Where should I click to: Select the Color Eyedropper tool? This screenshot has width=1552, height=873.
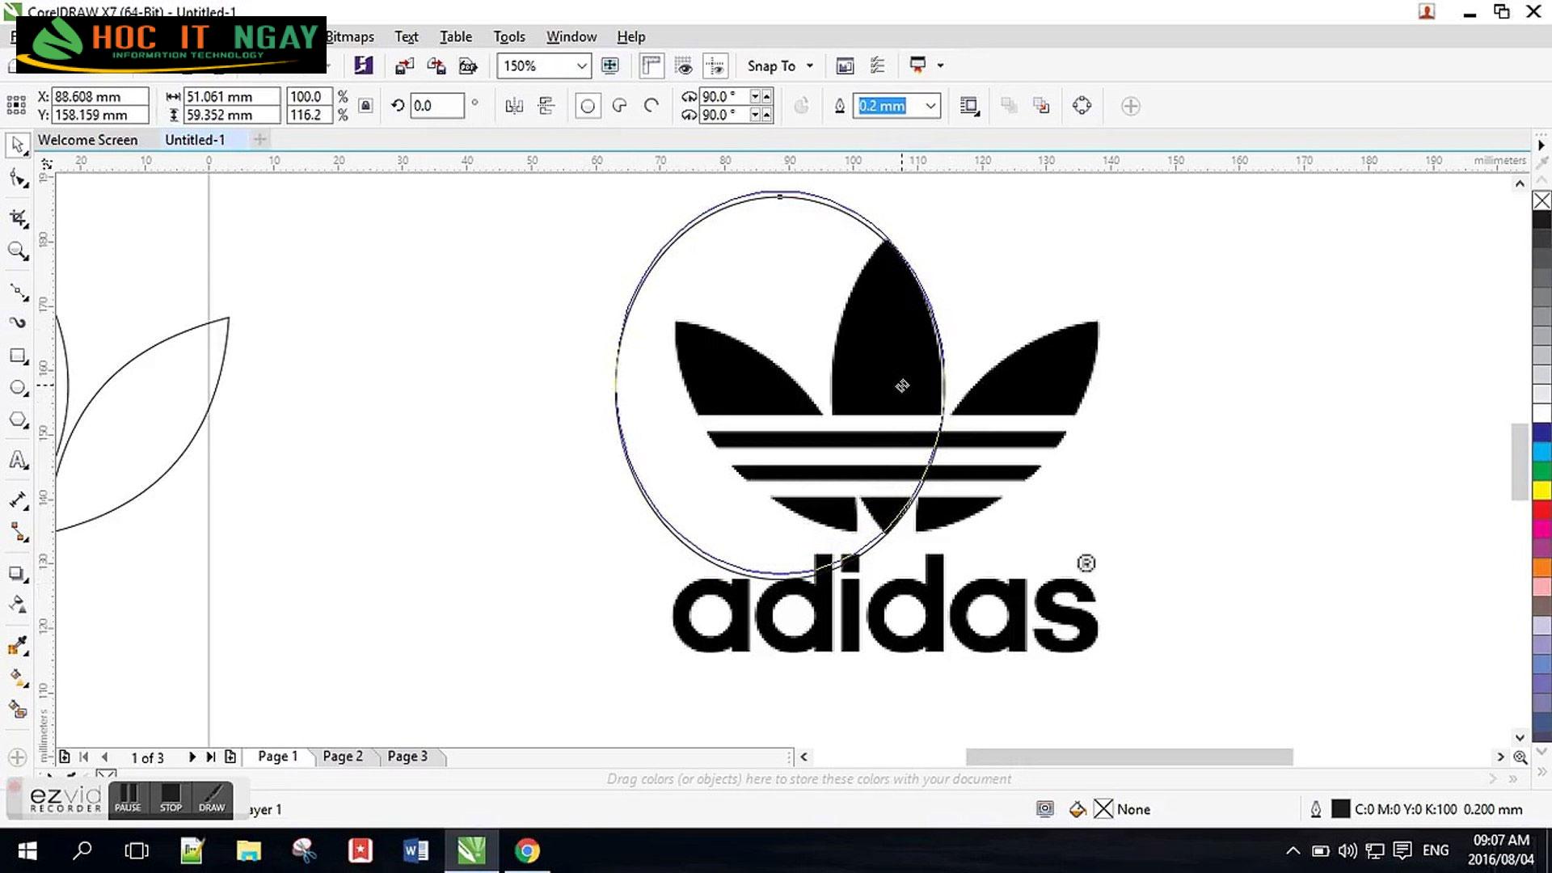[17, 646]
